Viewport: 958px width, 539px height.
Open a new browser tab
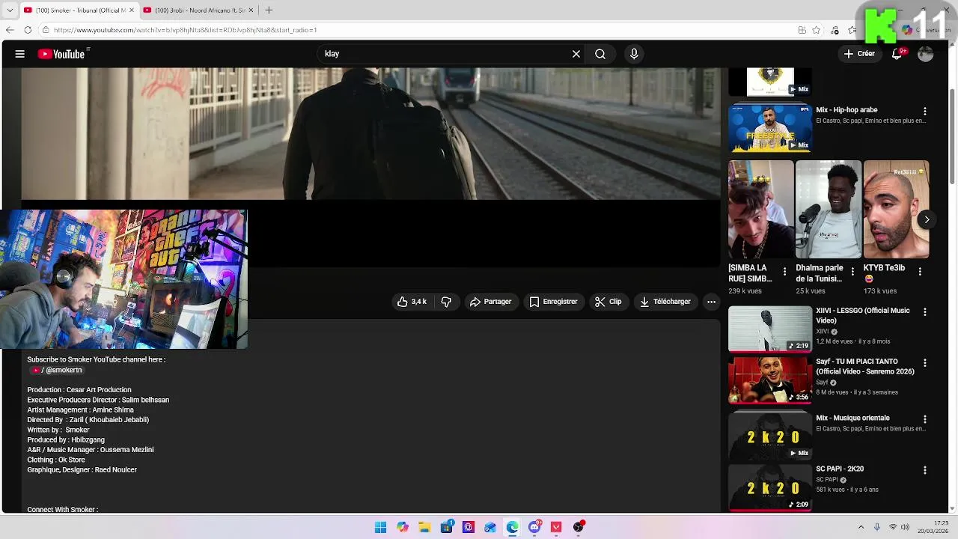(x=269, y=10)
